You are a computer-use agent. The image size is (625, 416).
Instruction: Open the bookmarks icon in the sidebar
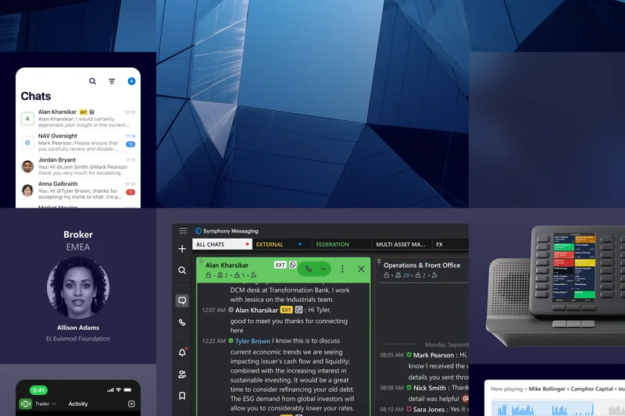click(x=182, y=396)
